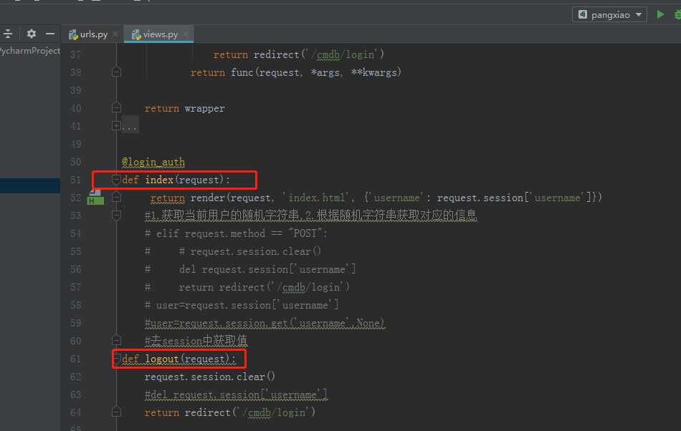Click 'index.html' string on line 52

(316, 198)
